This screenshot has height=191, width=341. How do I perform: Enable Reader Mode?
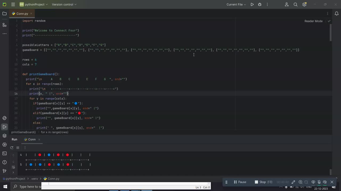pos(313,21)
